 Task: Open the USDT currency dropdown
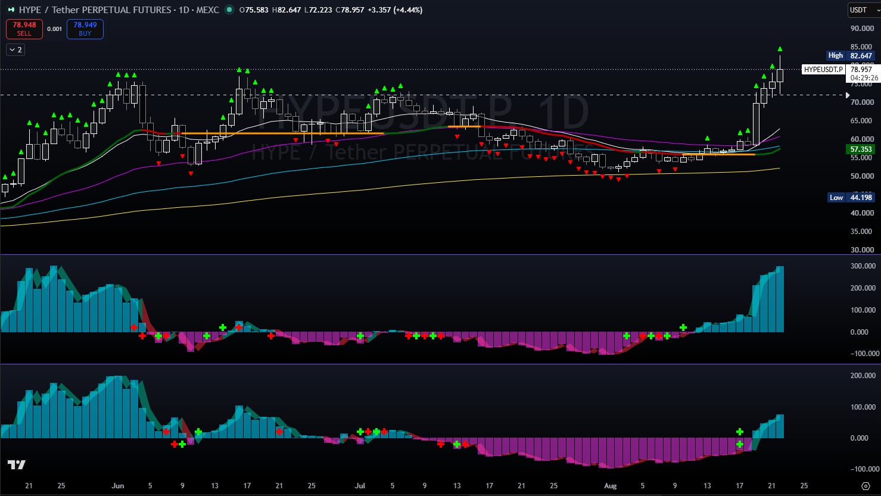pos(862,10)
